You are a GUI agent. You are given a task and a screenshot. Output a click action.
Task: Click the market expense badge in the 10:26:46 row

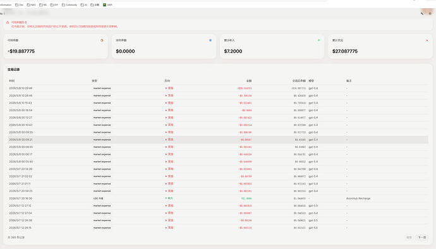(x=102, y=95)
